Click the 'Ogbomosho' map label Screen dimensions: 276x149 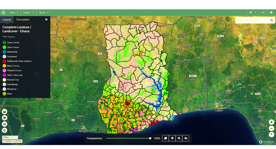235,79
